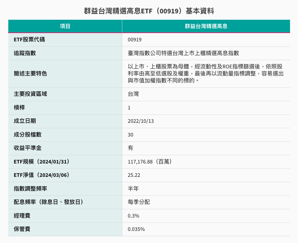Click the ETF淨值（2024/03/06） row label

click(x=41, y=175)
